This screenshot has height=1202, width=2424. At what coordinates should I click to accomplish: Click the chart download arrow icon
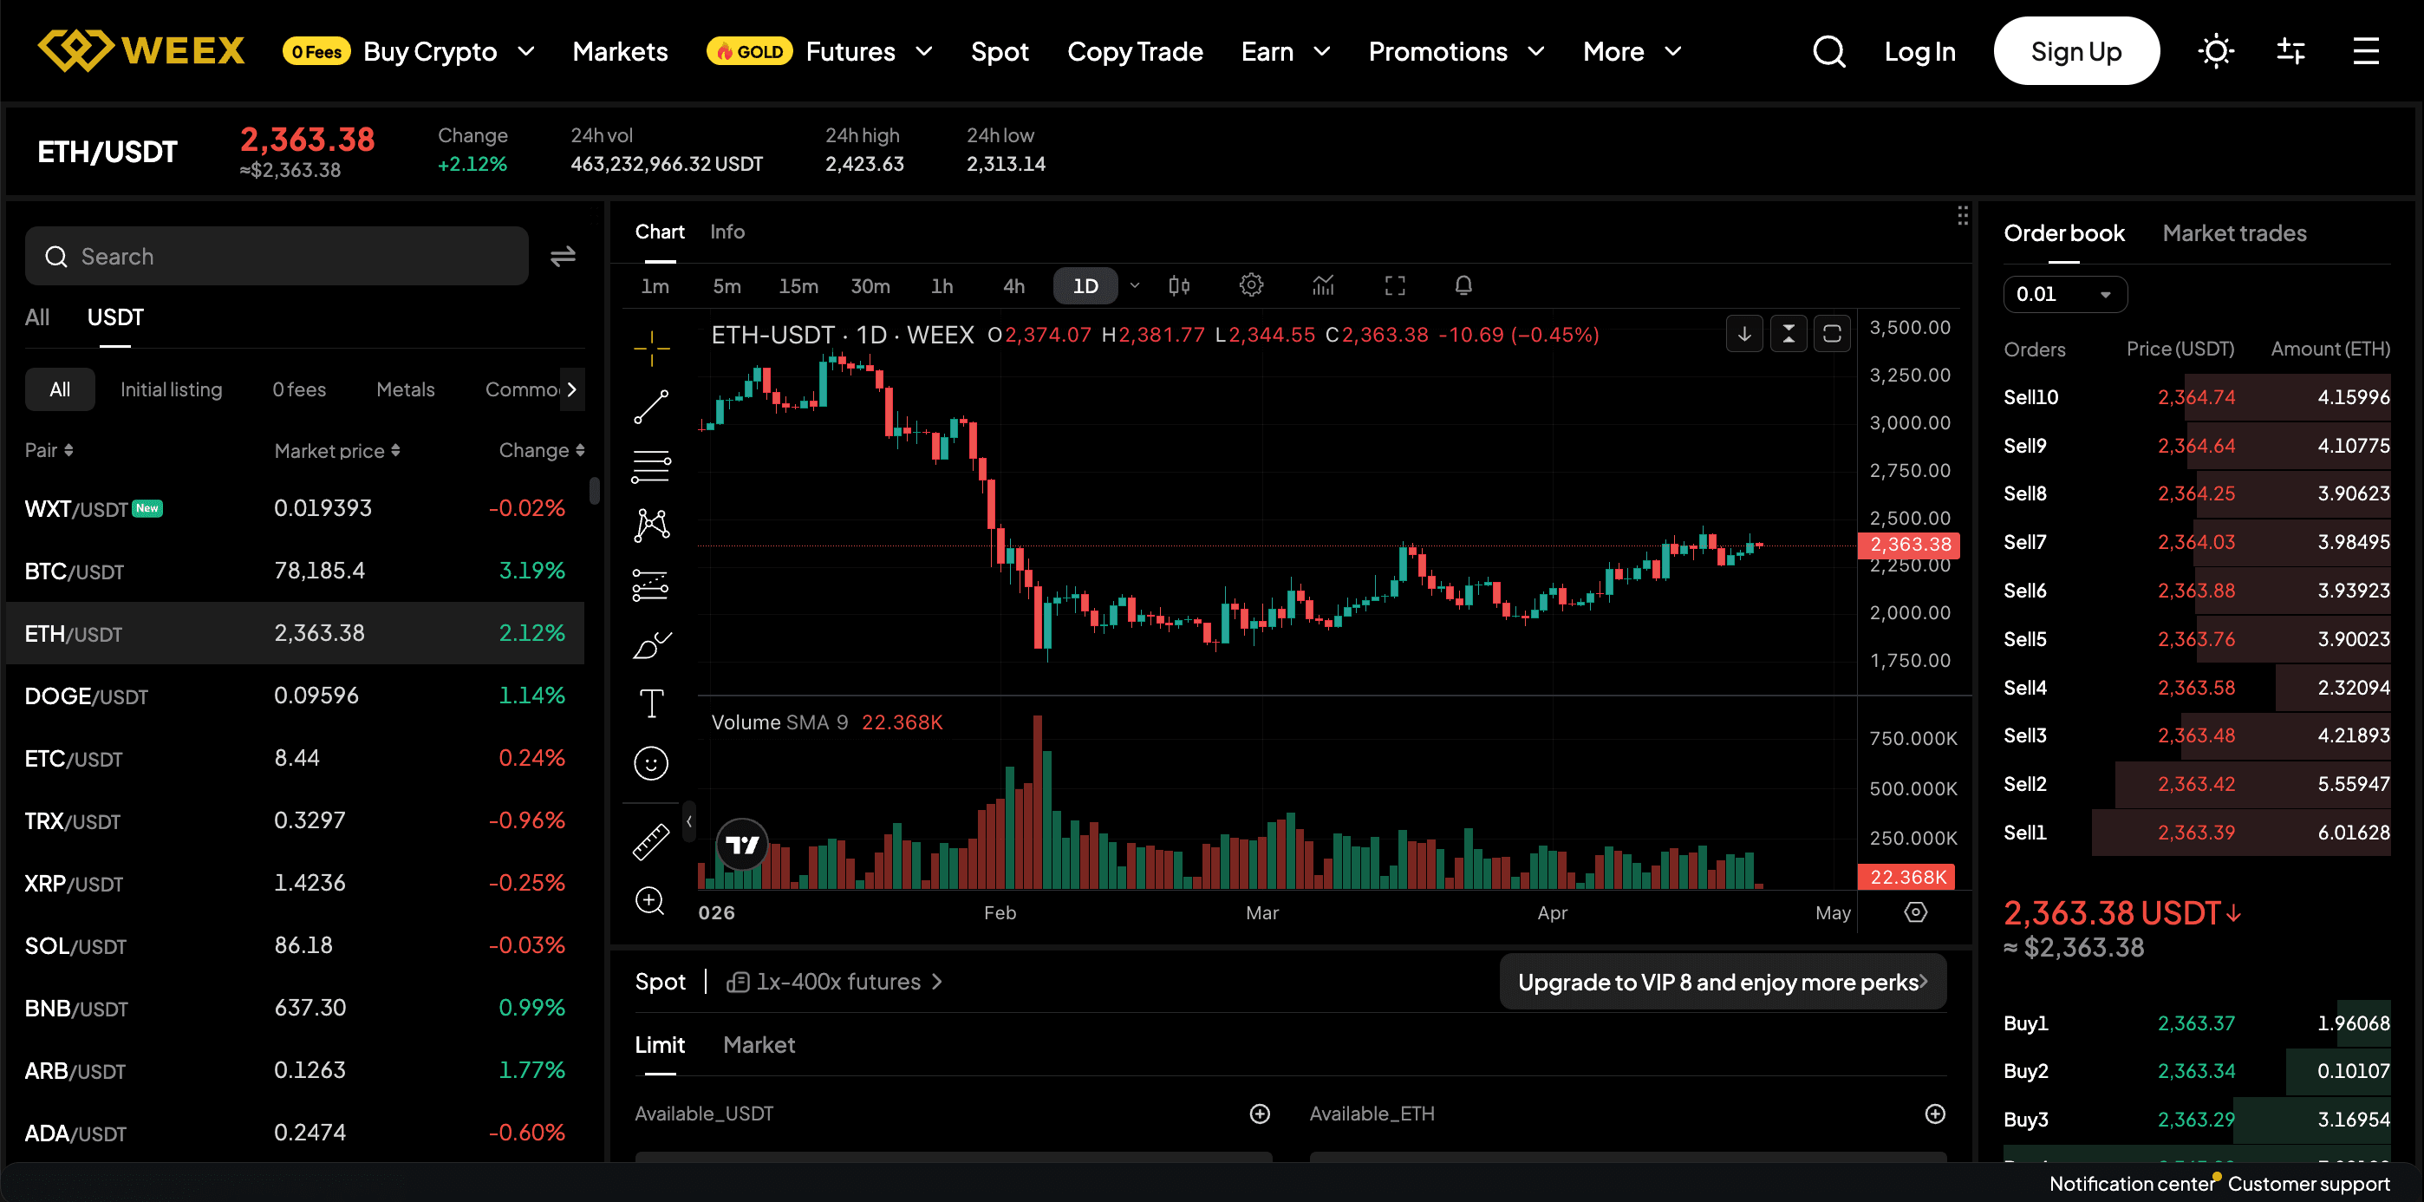1743,334
